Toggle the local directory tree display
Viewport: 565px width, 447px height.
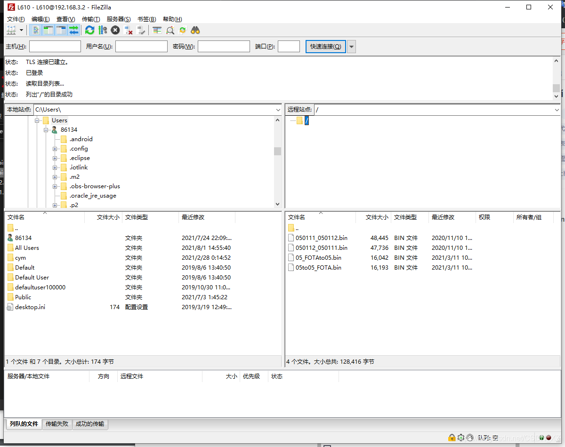point(48,30)
